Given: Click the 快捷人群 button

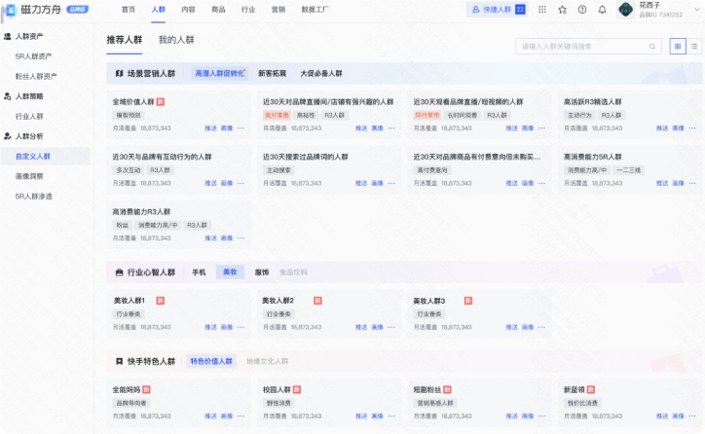Looking at the screenshot, I should [498, 10].
